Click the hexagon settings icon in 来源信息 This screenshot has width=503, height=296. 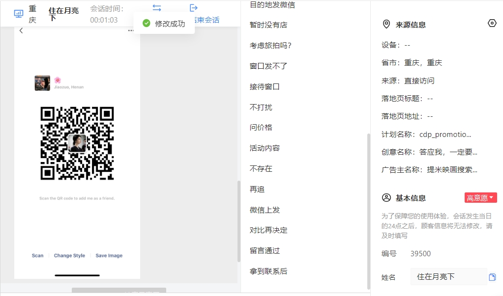pyautogui.click(x=492, y=23)
